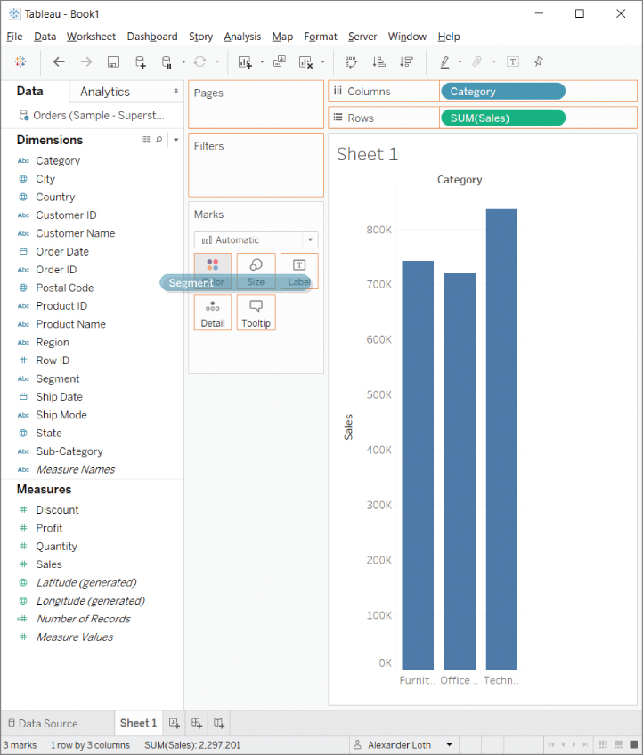Click the Swap Rows and Columns icon
The width and height of the screenshot is (643, 755).
tap(351, 61)
